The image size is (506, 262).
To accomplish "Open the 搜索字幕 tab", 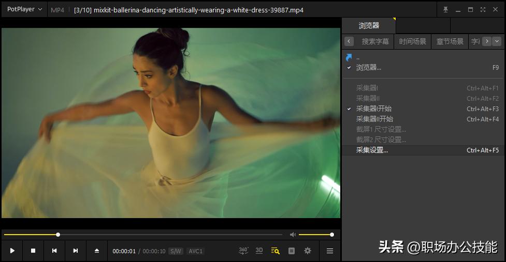I will [375, 41].
